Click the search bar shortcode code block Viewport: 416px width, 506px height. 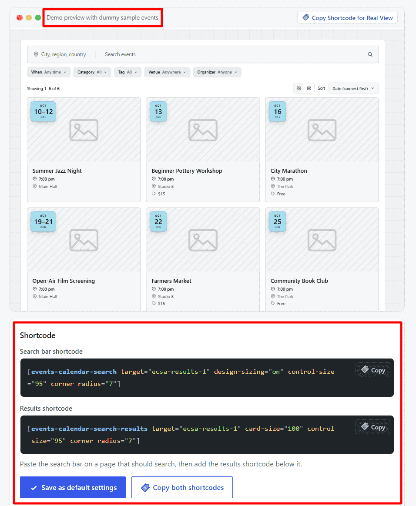coord(207,378)
